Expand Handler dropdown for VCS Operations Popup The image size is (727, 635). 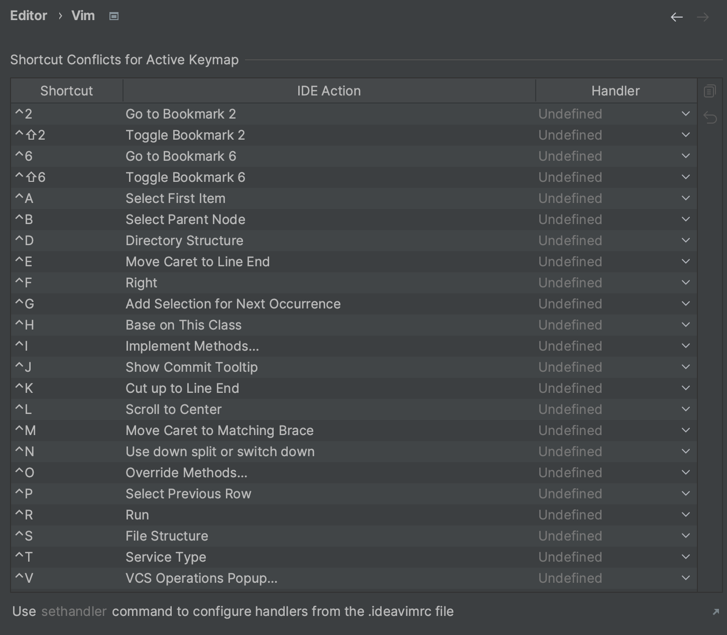[x=685, y=578]
